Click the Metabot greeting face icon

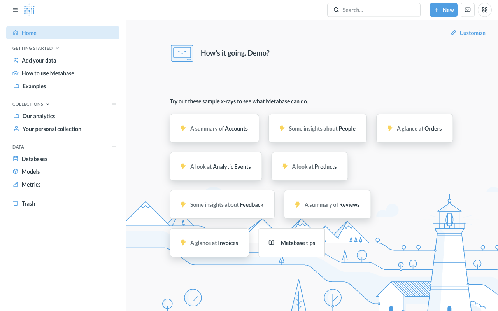[x=182, y=53]
